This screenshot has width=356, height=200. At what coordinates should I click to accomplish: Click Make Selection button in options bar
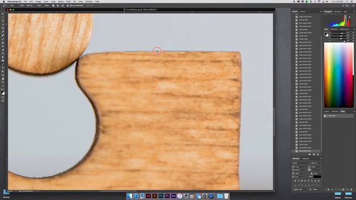pyautogui.click(x=29, y=6)
